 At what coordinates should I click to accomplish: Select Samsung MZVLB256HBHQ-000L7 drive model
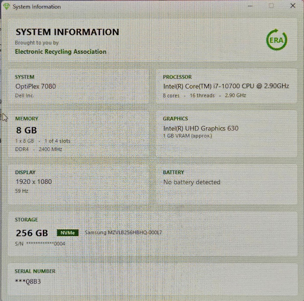pos(123,233)
